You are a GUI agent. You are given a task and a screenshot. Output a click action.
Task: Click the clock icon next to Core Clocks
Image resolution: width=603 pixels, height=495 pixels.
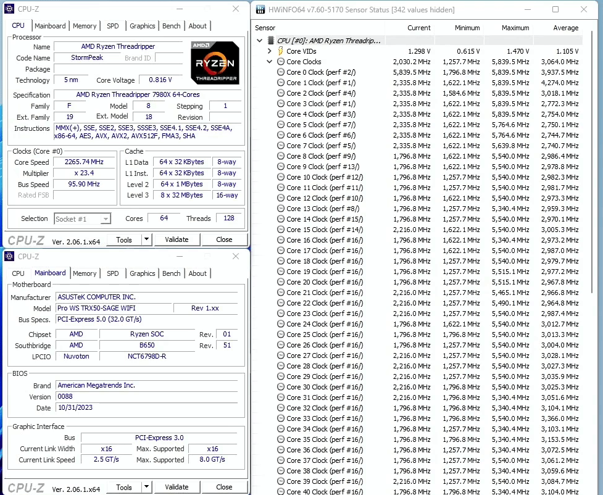[x=281, y=62]
